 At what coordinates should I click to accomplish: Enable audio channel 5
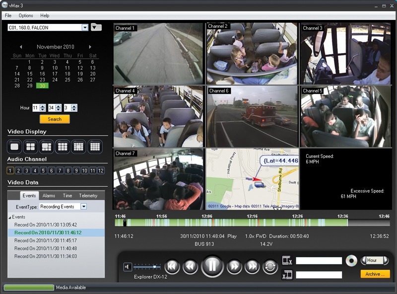point(43,170)
